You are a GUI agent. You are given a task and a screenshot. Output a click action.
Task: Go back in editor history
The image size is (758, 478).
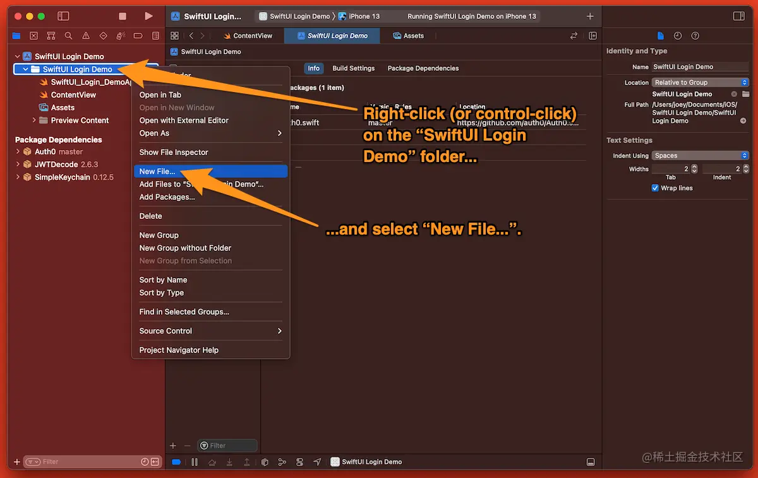(x=191, y=36)
